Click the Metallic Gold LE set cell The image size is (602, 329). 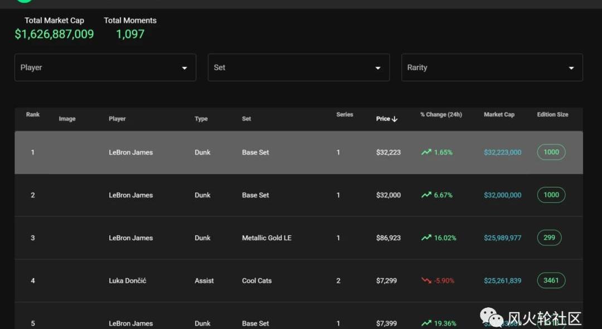point(267,238)
